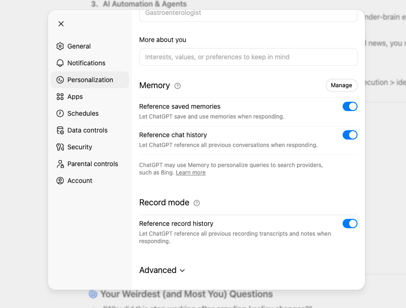Click the Account profile icon

point(60,181)
